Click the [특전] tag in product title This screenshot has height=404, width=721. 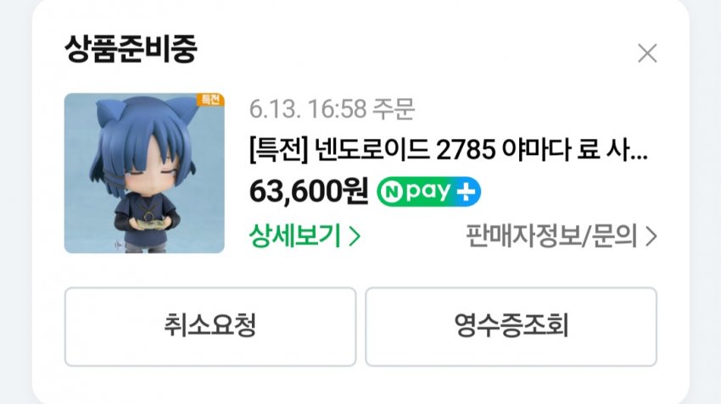click(279, 150)
